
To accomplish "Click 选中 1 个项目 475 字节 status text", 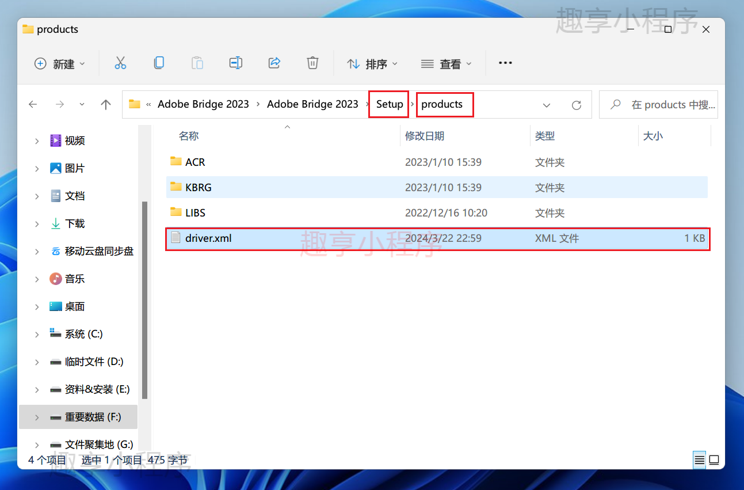I will (x=135, y=460).
